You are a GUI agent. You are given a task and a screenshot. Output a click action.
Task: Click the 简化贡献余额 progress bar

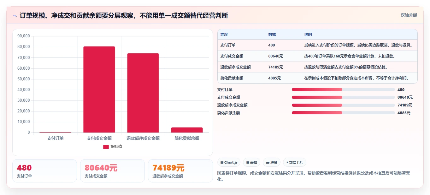pyautogui.click(x=343, y=113)
